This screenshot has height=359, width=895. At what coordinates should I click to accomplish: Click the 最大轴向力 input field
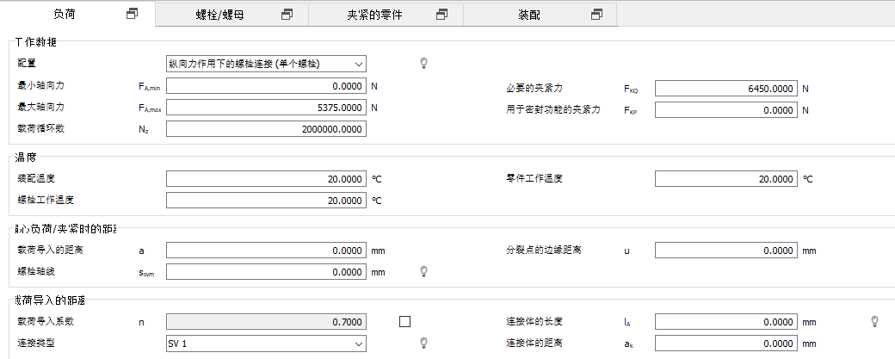266,108
